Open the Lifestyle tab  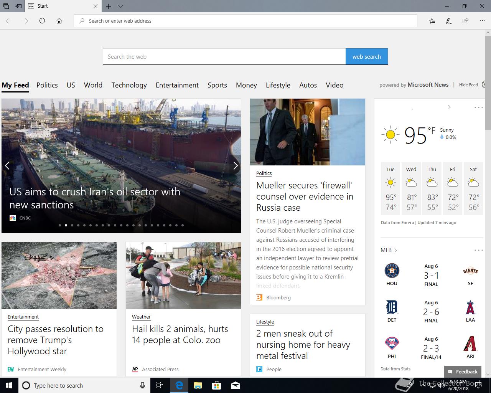pos(278,85)
